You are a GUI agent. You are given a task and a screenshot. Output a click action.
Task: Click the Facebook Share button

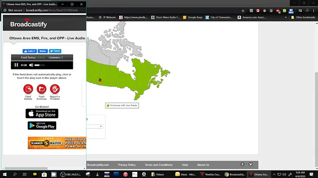[x=42, y=51]
